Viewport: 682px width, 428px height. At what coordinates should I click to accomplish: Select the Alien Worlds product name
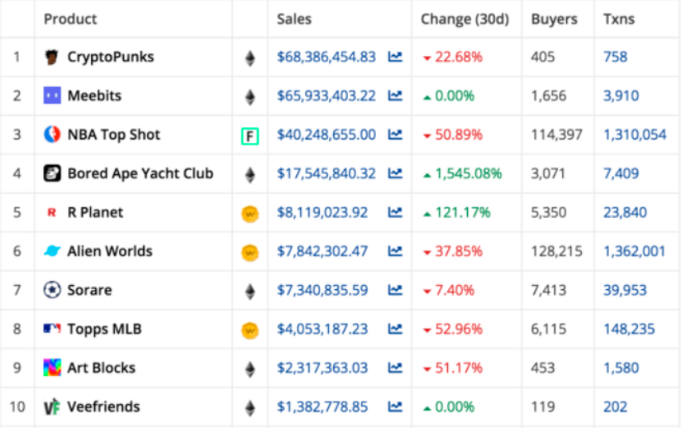(x=110, y=251)
